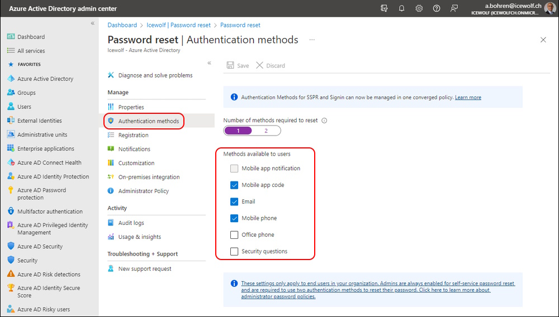Screen dimensions: 559x317
Task: Click the Password reset breadcrumb link
Action: [x=240, y=25]
